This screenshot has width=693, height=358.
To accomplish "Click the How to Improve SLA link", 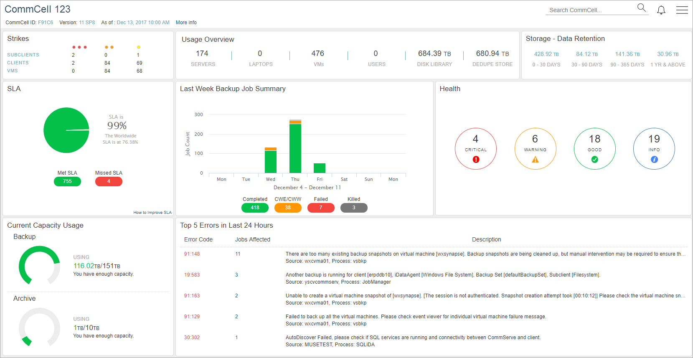I will tap(152, 213).
